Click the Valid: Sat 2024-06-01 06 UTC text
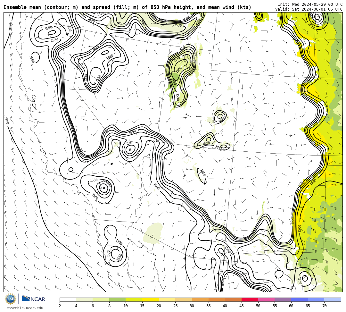This screenshot has height=312, width=346. point(309,9)
